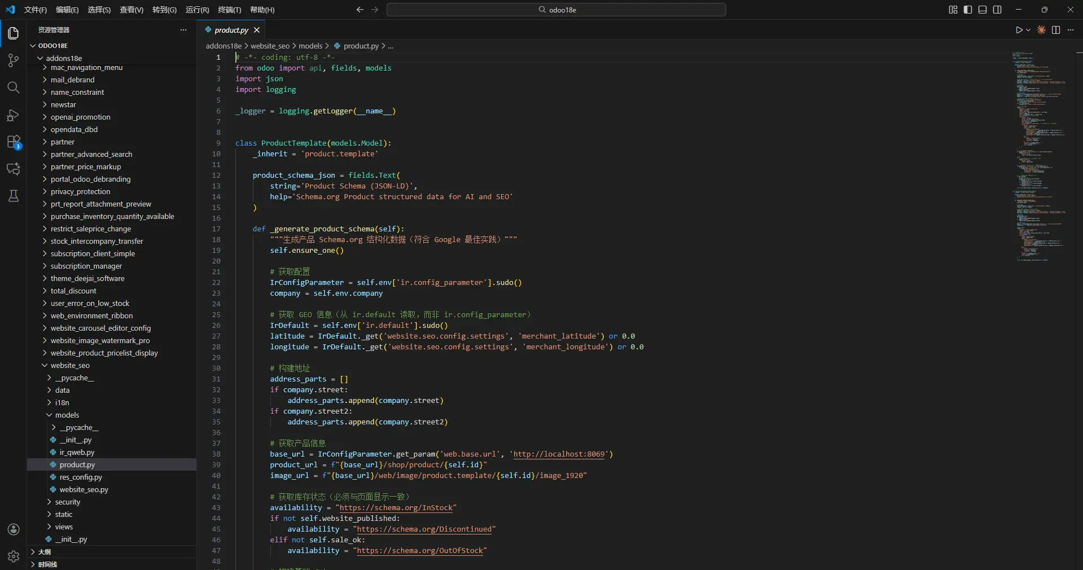Split the editor to the right

[1056, 30]
